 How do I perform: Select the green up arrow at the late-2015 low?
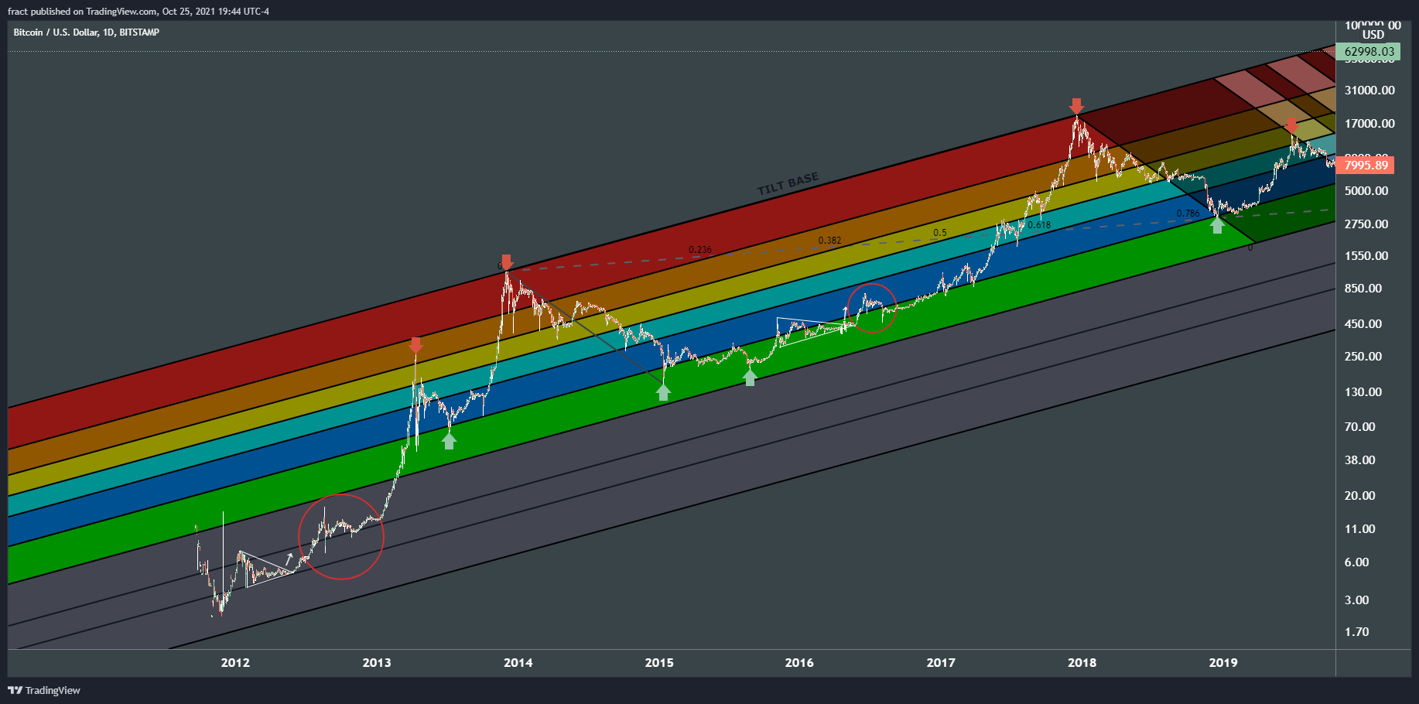click(750, 378)
